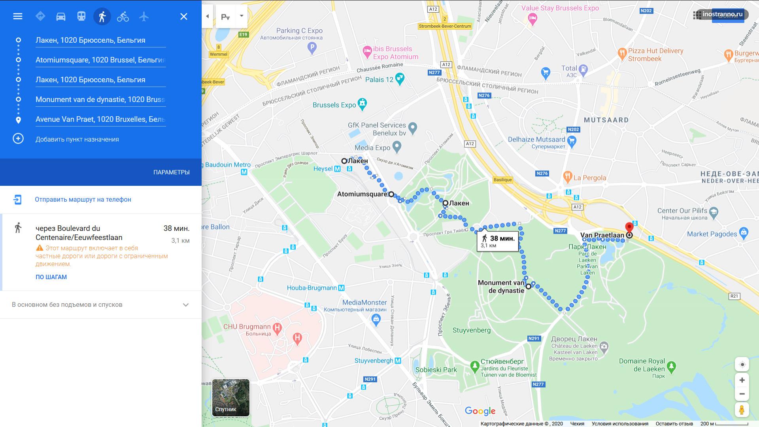The image size is (759, 427).
Task: Edit Atomiumsquare waypoint field
Action: 100,60
